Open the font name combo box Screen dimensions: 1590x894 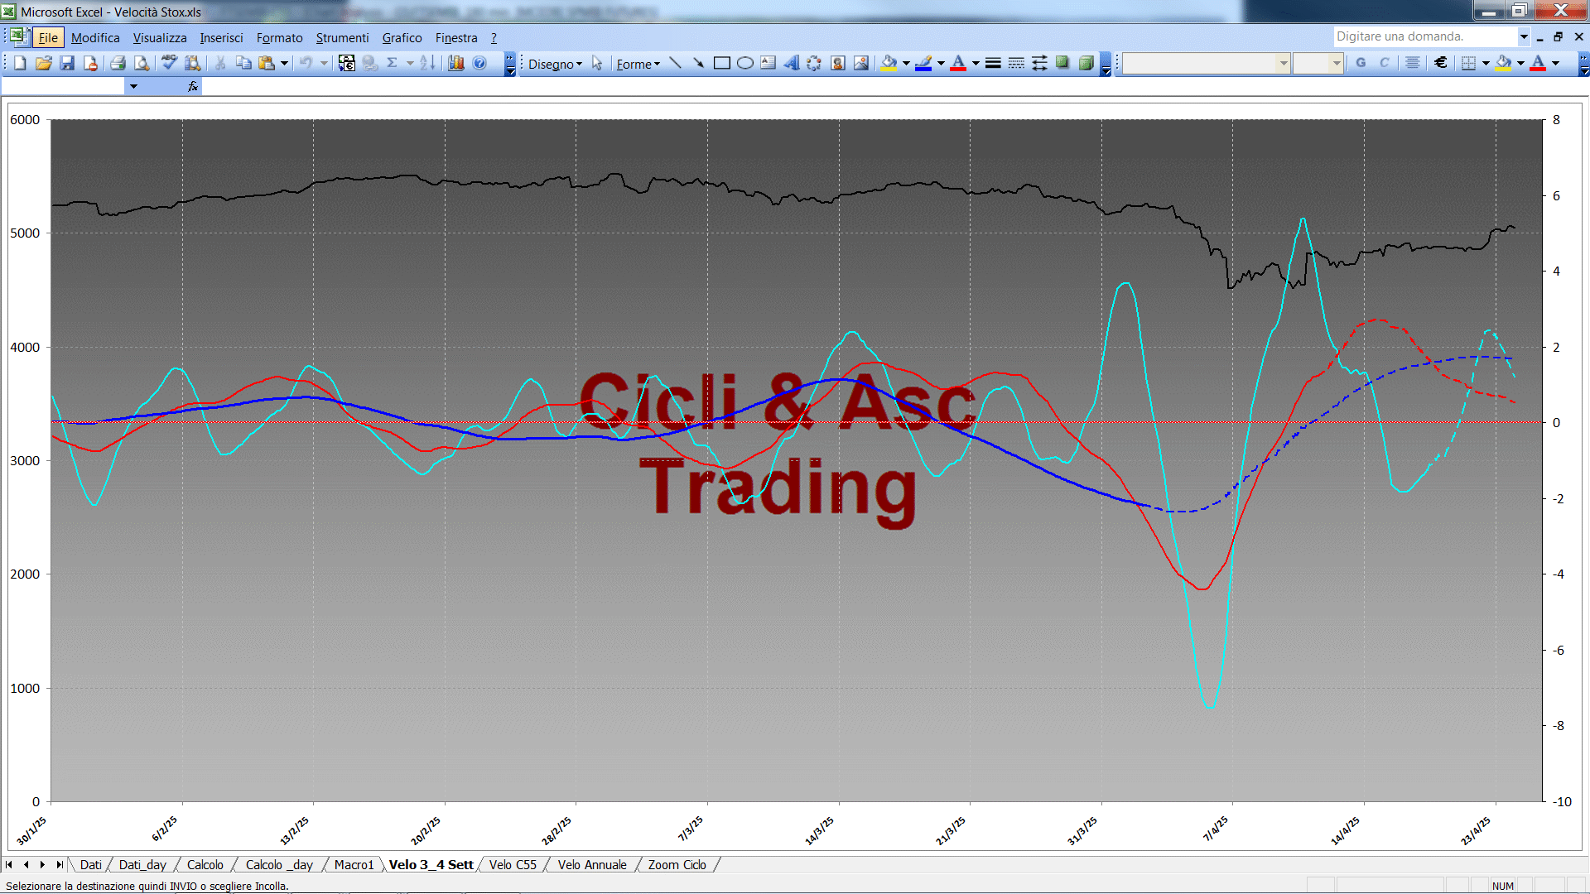pos(1207,63)
